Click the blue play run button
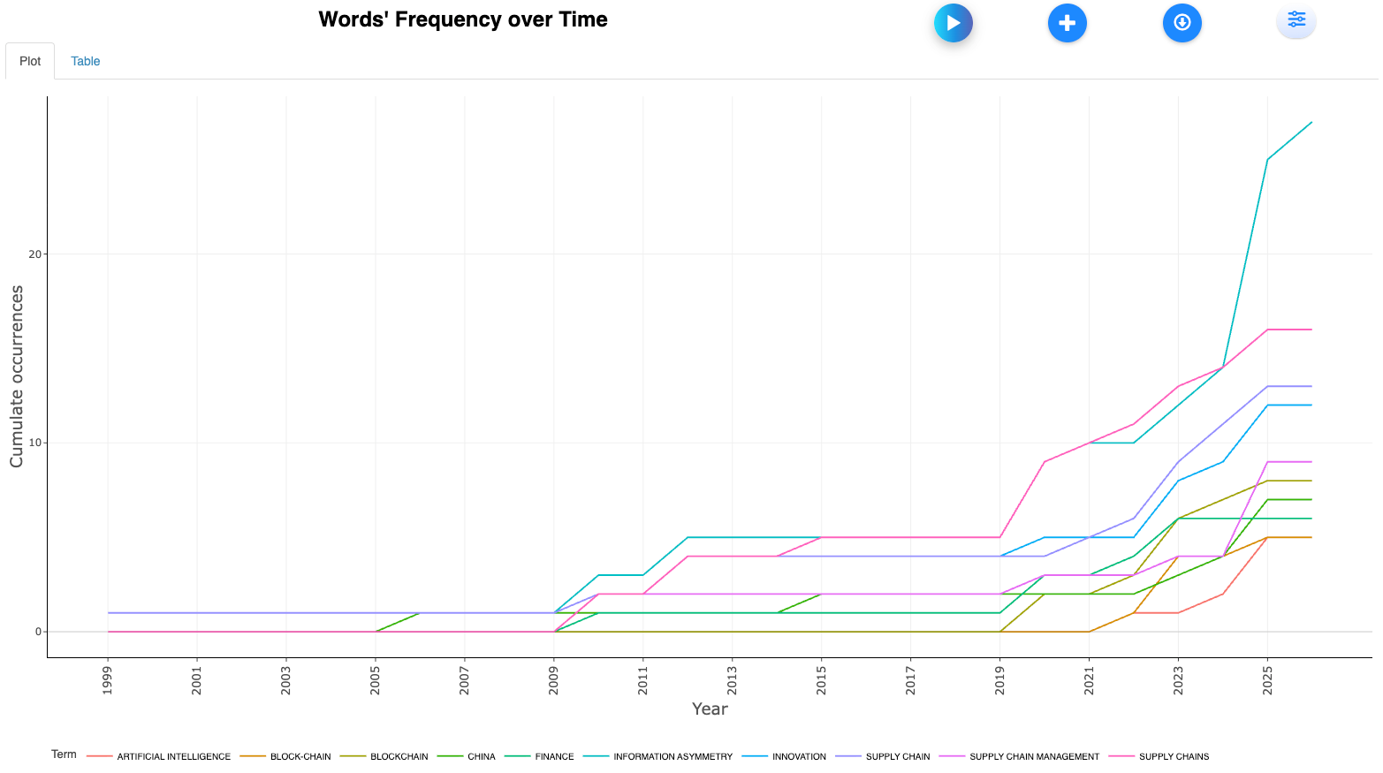The width and height of the screenshot is (1383, 773). (x=953, y=23)
